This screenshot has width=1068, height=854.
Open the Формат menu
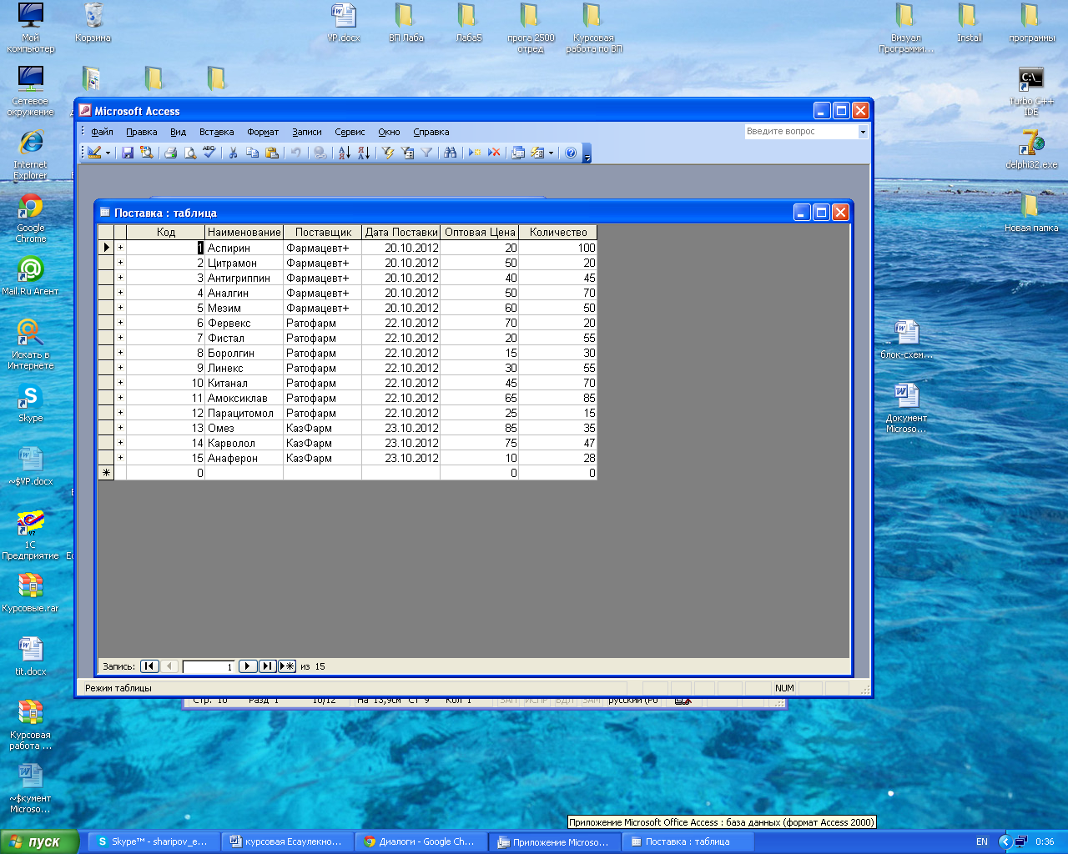point(263,132)
